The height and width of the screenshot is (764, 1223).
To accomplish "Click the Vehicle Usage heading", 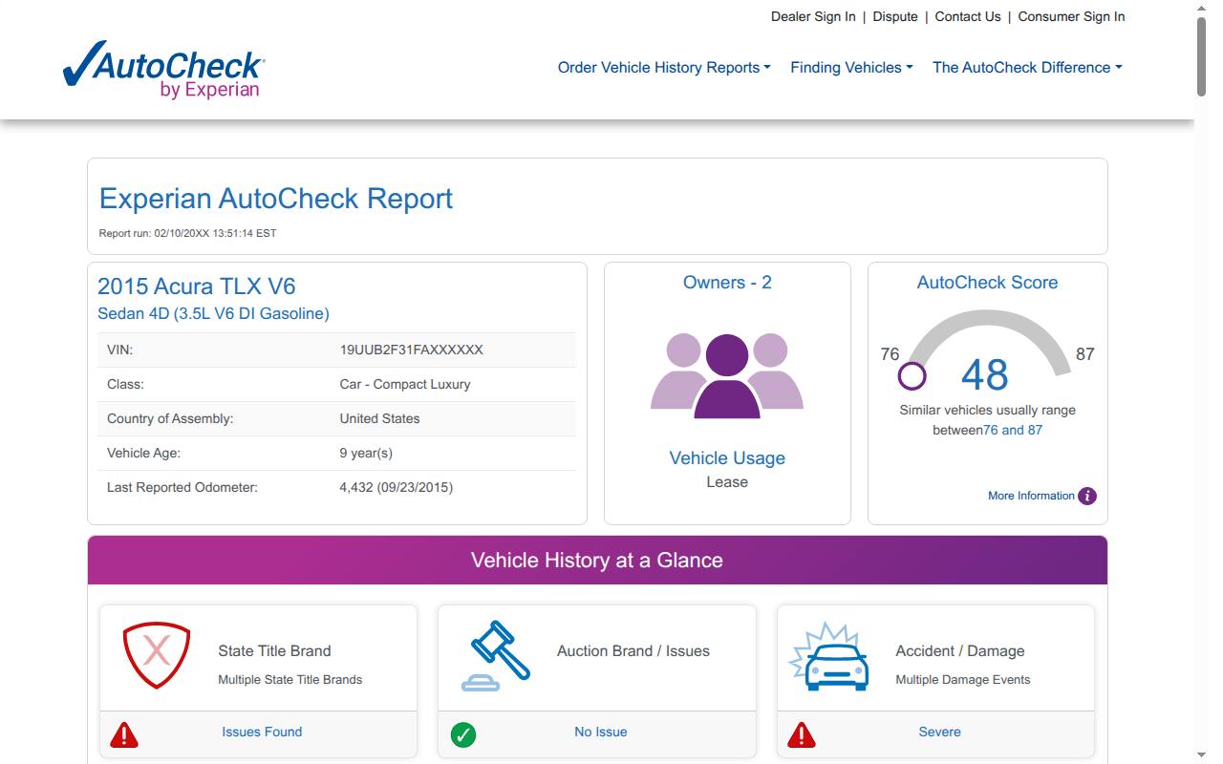I will click(727, 458).
